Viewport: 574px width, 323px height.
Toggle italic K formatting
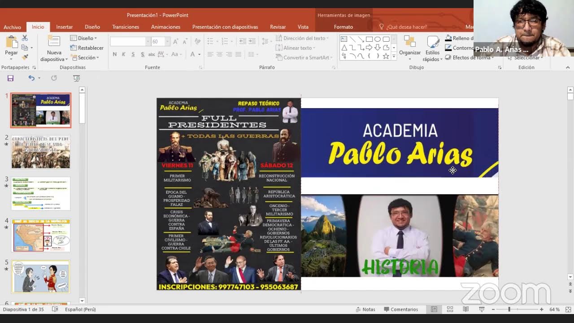(x=124, y=54)
